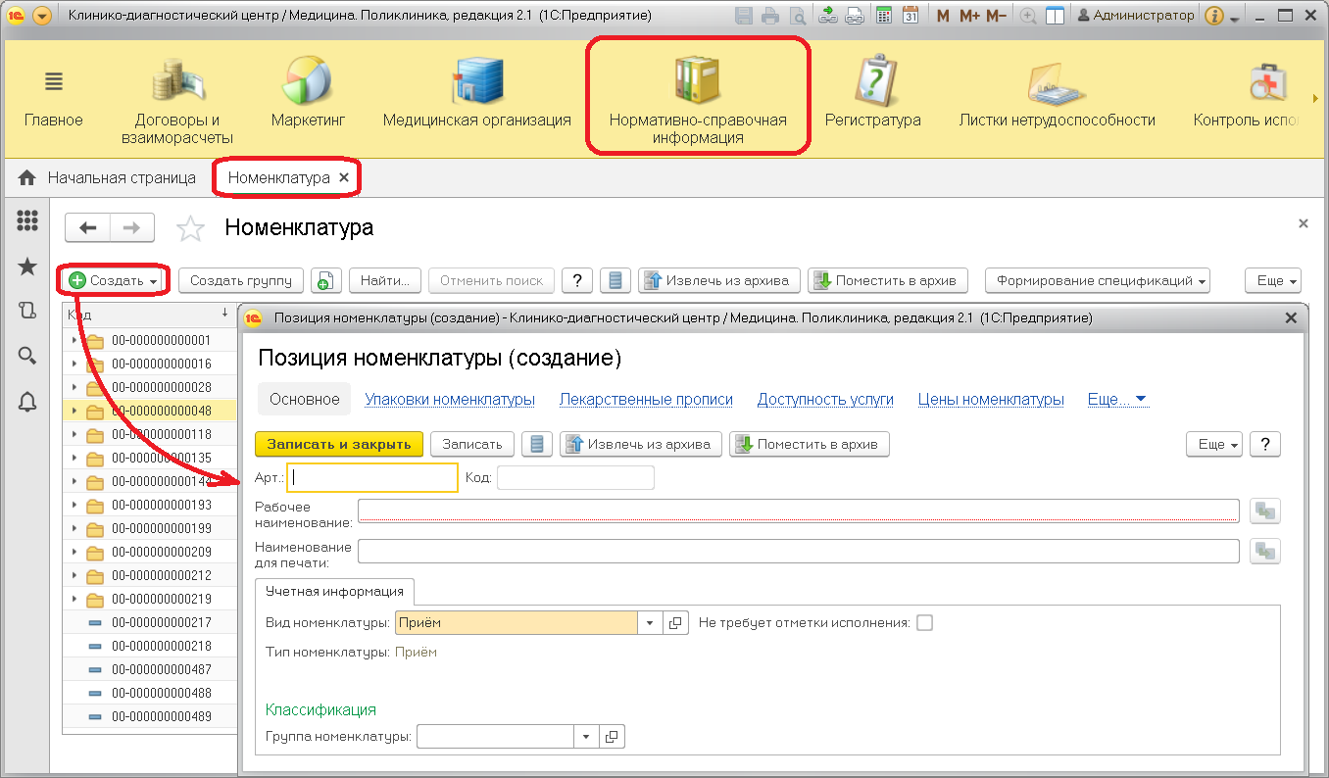Click the Записать button
Image resolution: width=1329 pixels, height=778 pixels.
472,444
